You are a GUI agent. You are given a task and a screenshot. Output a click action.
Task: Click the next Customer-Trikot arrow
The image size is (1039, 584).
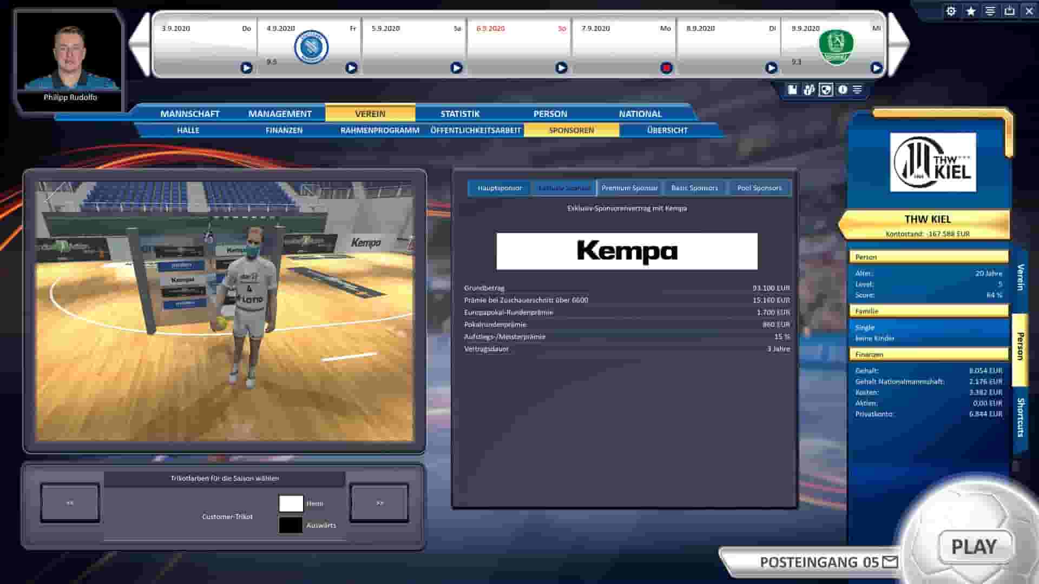coord(379,502)
